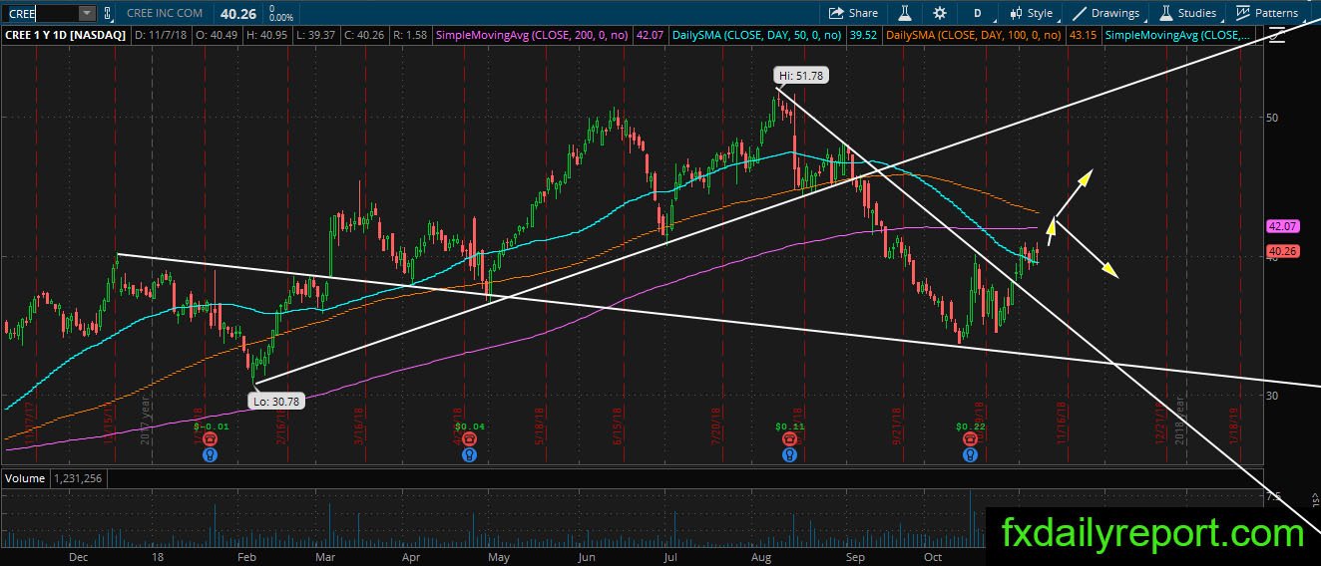
Task: Click blue lightbulb icon below $0.22 earnings
Action: [969, 454]
